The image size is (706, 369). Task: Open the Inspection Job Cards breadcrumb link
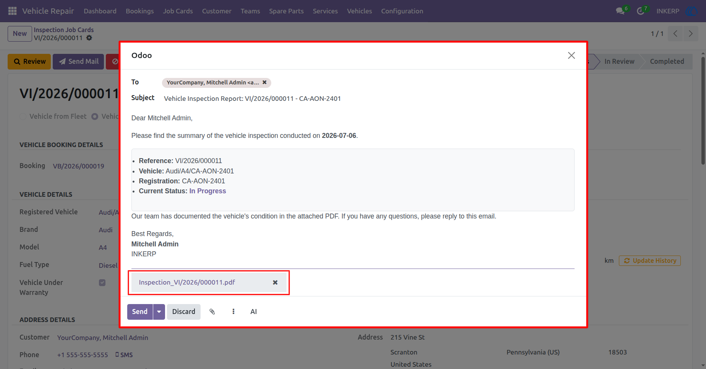tap(64, 30)
